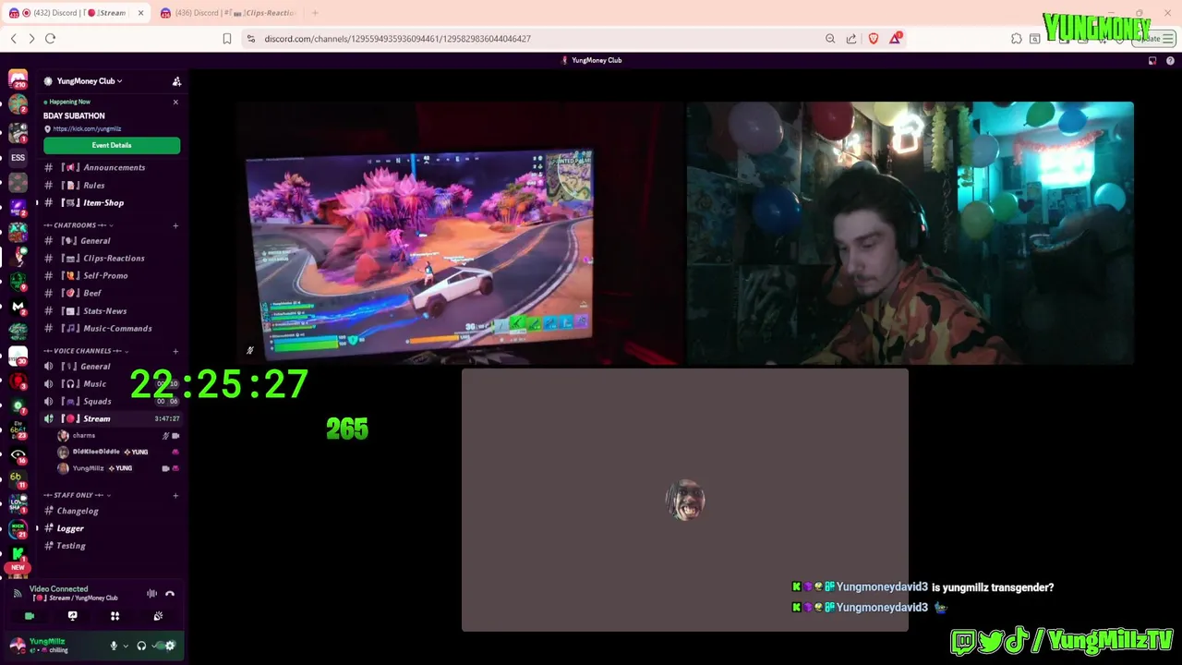
Task: Open kick.com/yungmillz event link
Action: 87,129
